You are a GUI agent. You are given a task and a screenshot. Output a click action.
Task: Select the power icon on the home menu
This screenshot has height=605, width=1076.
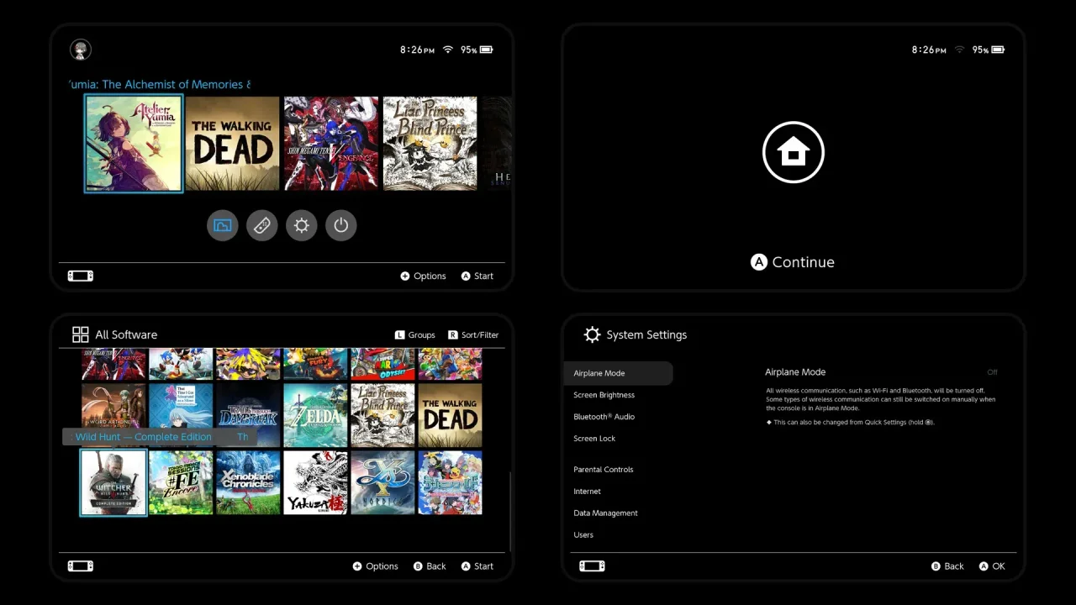pyautogui.click(x=341, y=225)
